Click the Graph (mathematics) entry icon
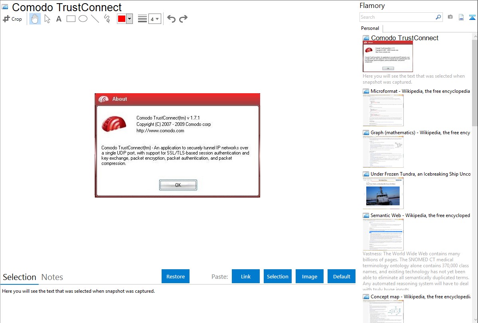 (x=366, y=133)
